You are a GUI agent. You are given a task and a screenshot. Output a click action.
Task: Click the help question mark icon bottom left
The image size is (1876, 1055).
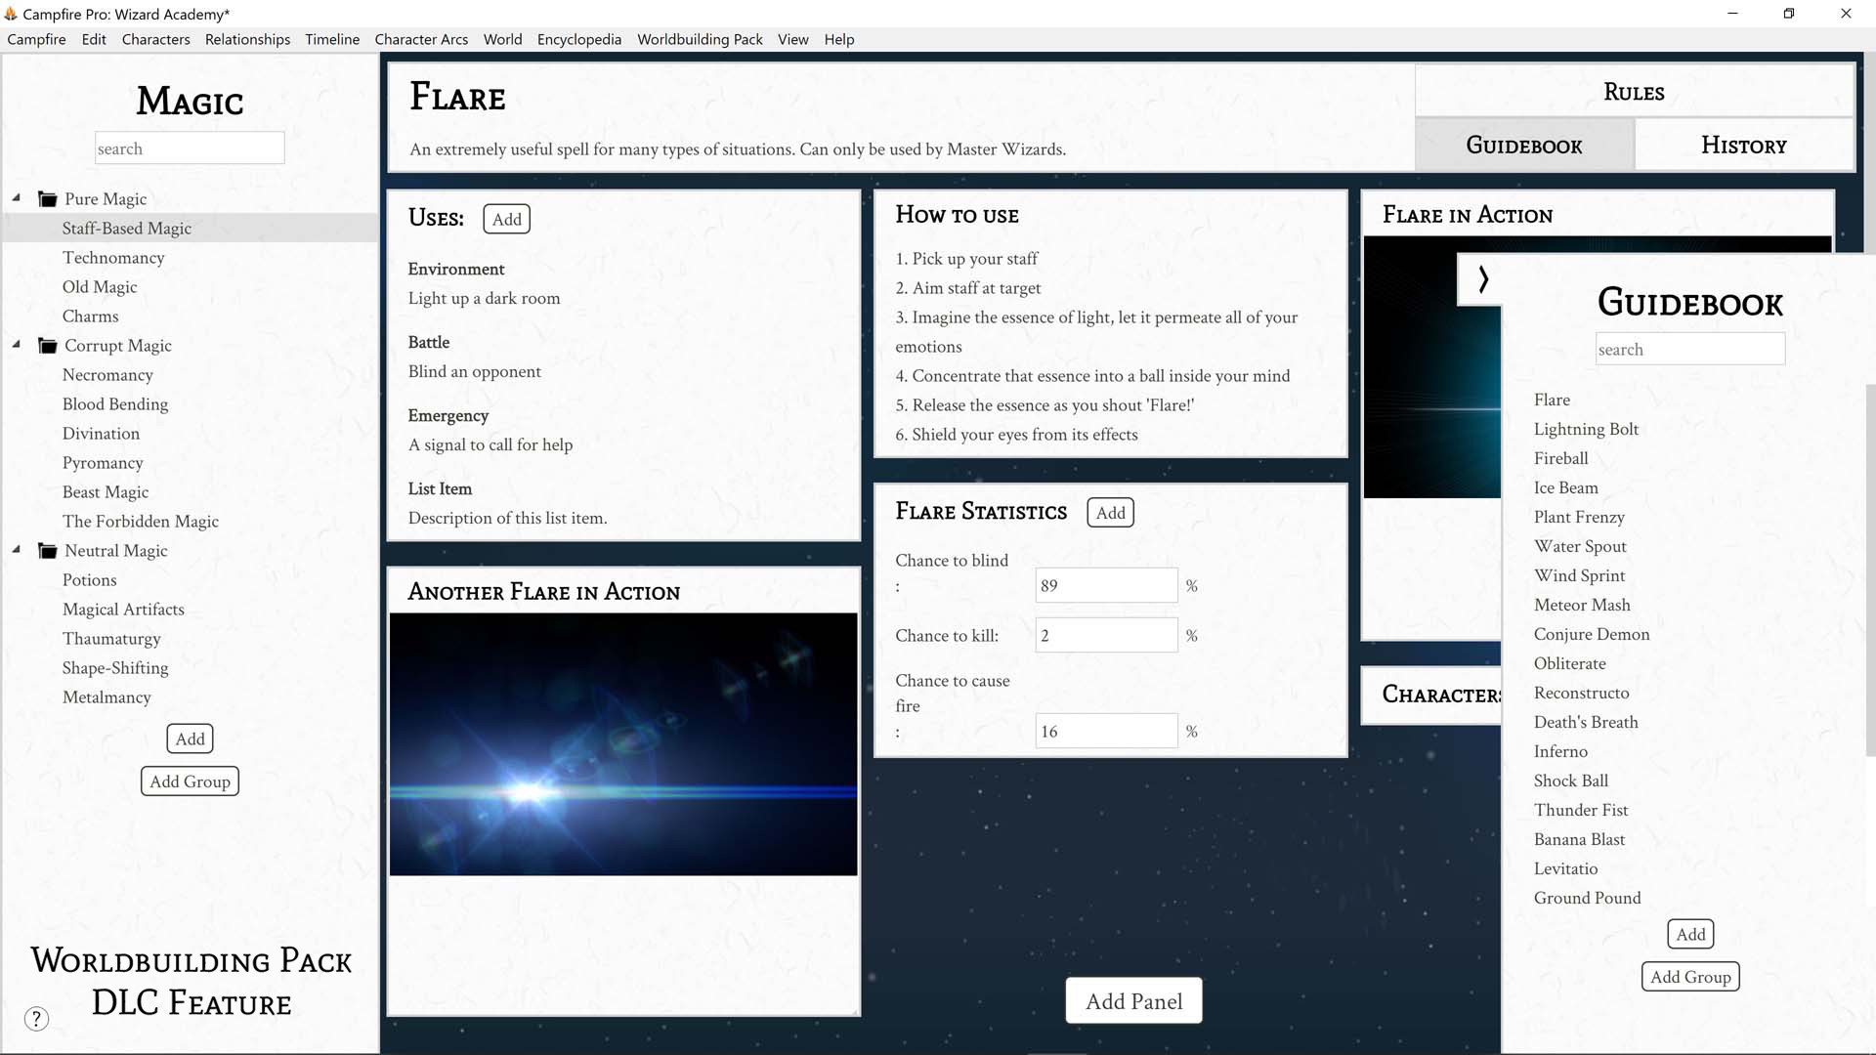36,1018
